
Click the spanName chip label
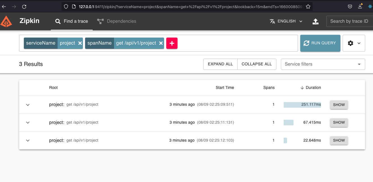pyautogui.click(x=99, y=43)
